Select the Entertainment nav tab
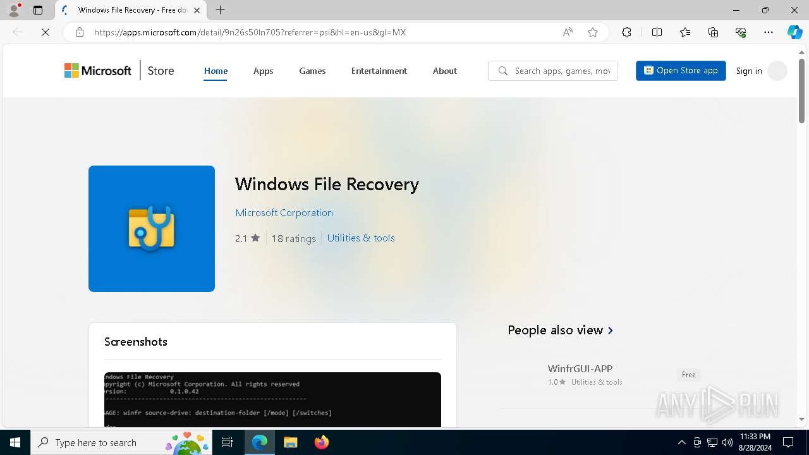Viewport: 809px width, 455px height. 379,71
